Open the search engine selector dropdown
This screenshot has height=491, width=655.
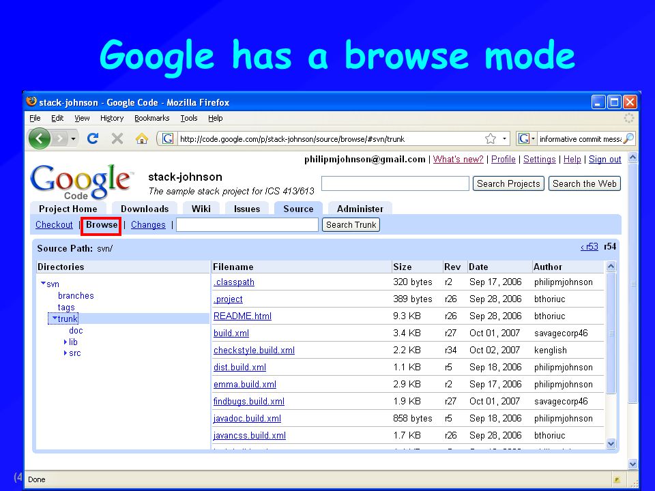pyautogui.click(x=526, y=138)
